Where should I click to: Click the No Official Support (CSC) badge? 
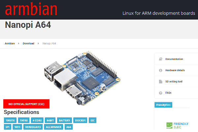click(26, 104)
